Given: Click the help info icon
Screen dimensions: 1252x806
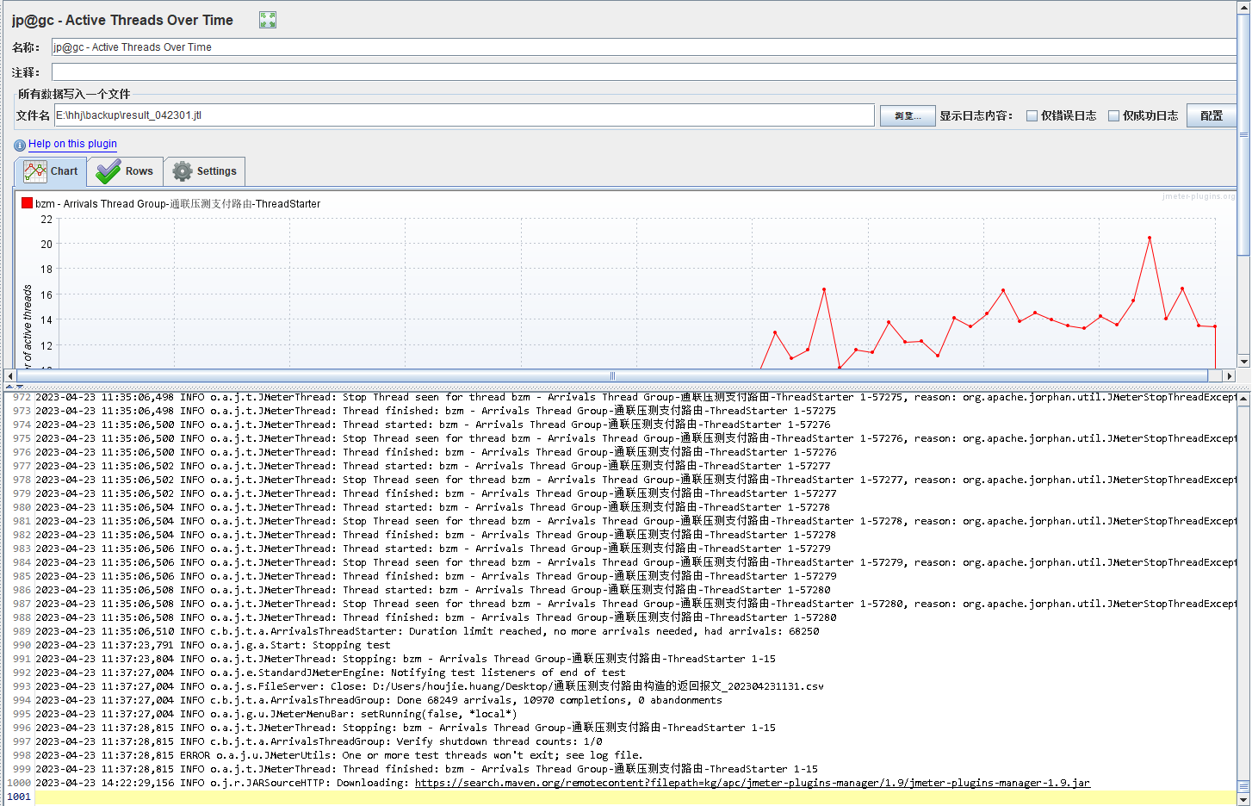Looking at the screenshot, I should pos(20,146).
